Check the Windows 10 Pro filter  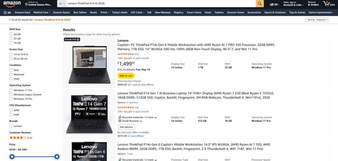[x=11, y=99]
